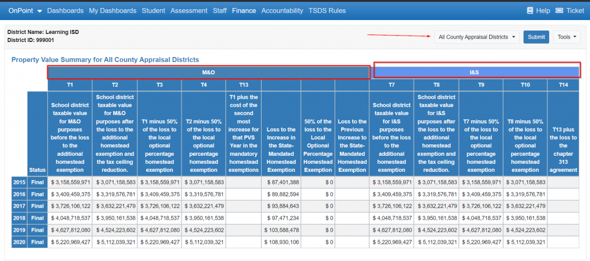Viewport: 590px width, 261px height.
Task: Click the Submit button
Action: pos(536,37)
